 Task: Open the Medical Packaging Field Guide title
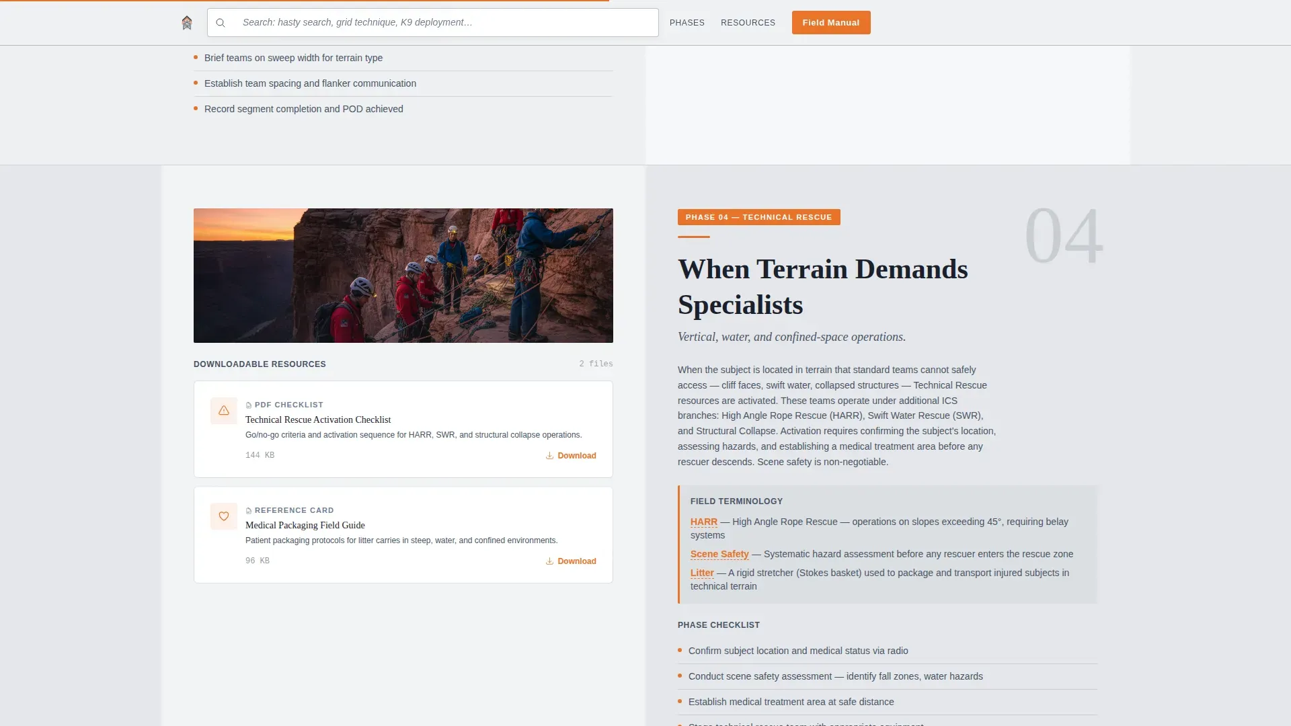[x=305, y=525]
